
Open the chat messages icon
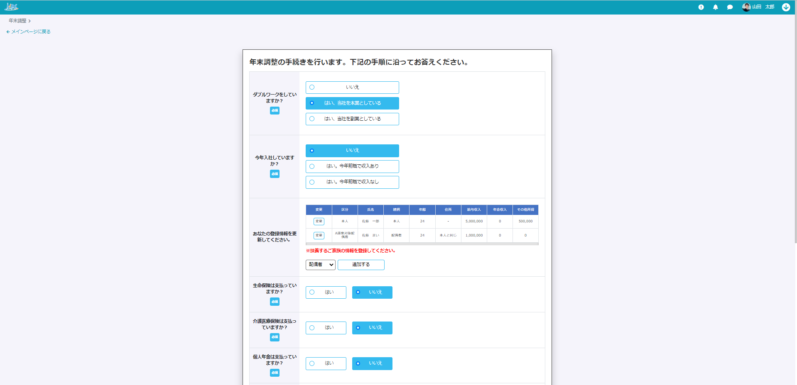(x=730, y=7)
